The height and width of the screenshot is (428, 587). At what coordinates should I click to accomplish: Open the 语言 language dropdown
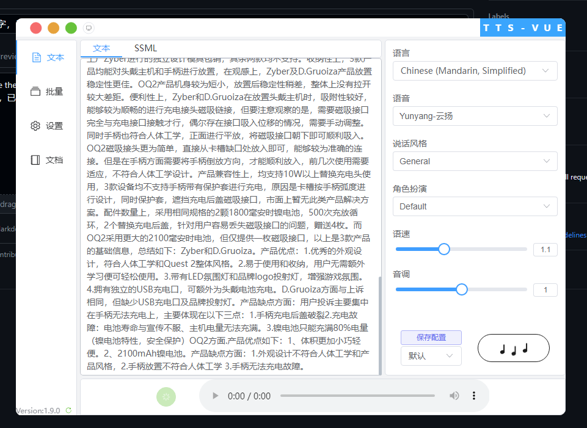(475, 71)
